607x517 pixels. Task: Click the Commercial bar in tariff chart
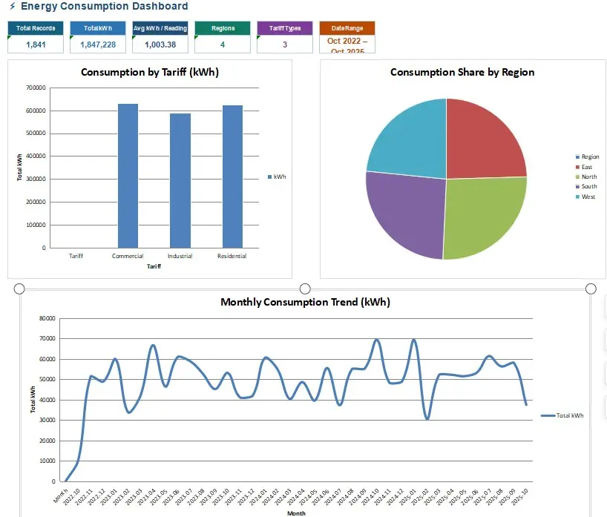128,176
